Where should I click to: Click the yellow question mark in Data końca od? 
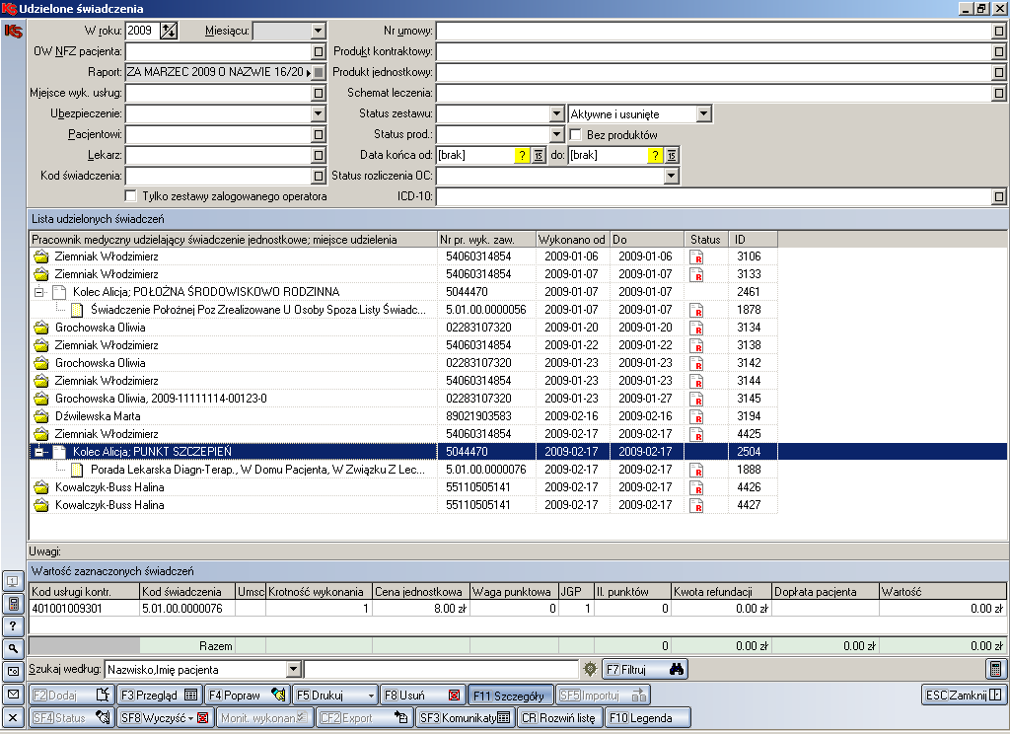coord(522,155)
